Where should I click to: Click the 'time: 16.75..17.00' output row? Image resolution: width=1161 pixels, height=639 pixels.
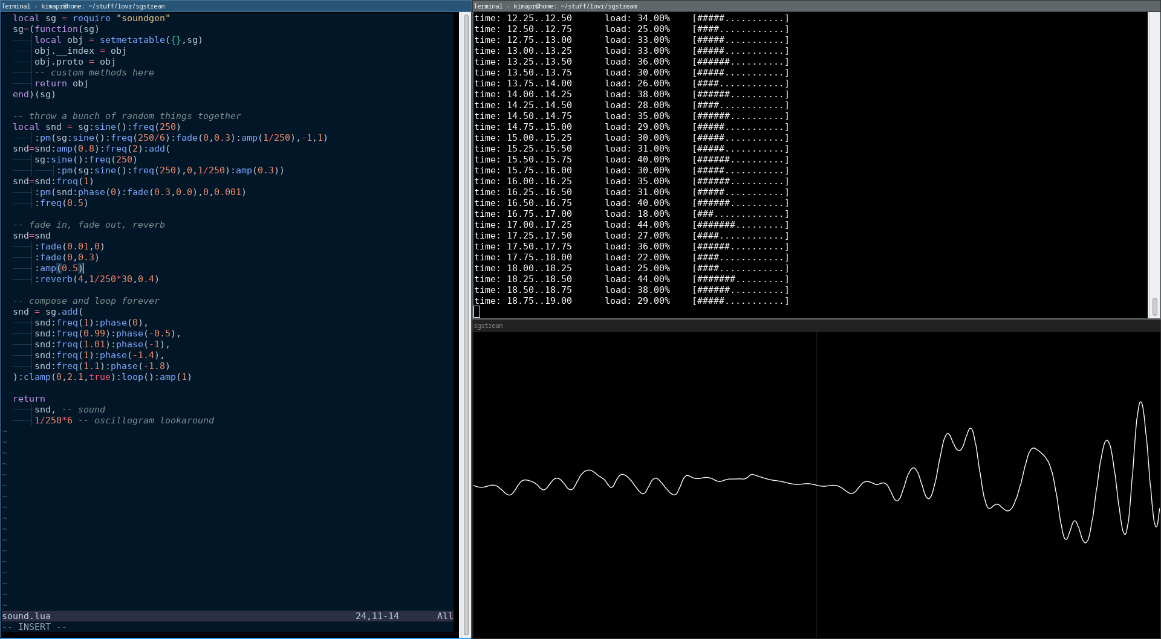(x=631, y=214)
